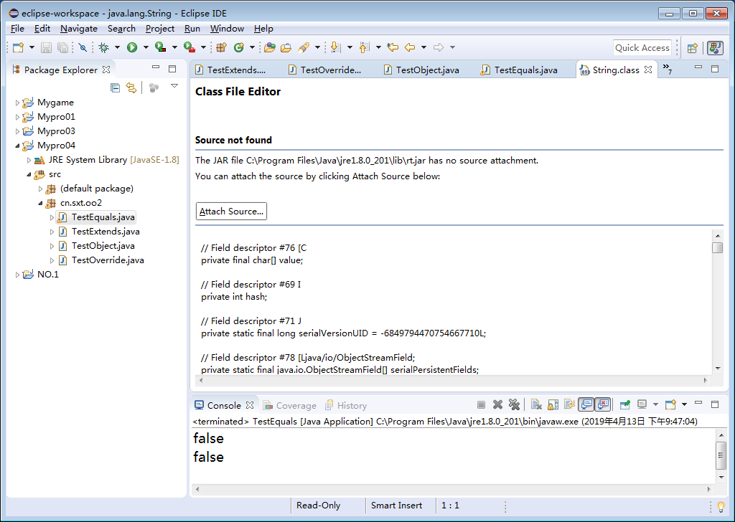Toggle Show Console on Standard Out
Screen dimensions: 735x522
tap(586, 404)
